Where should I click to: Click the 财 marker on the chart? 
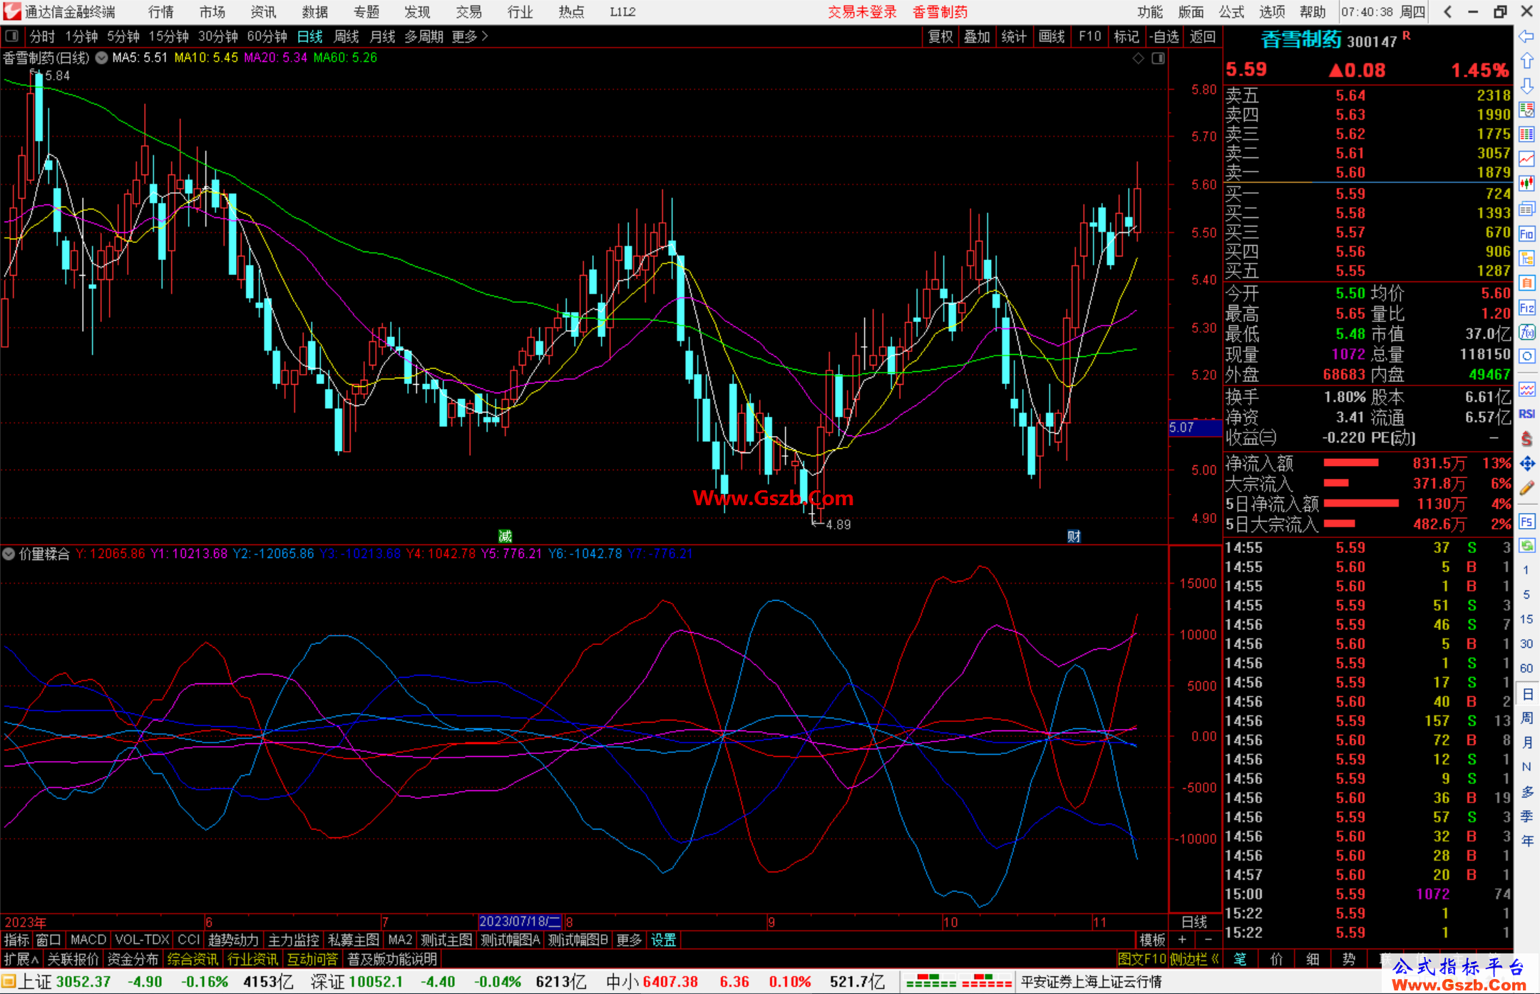click(x=1074, y=537)
